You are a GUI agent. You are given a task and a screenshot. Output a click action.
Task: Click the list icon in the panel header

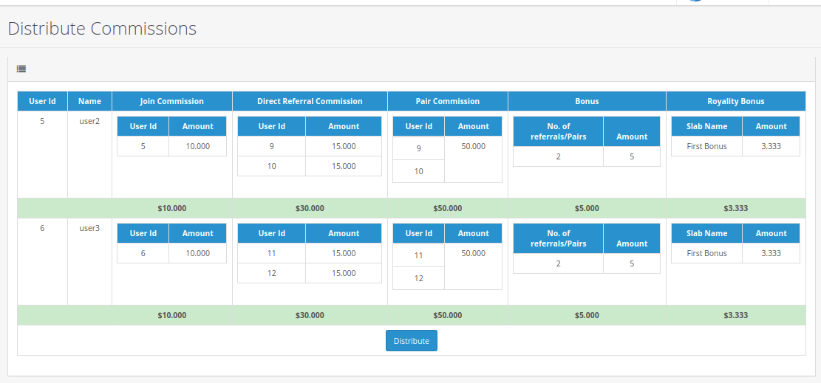pos(21,69)
